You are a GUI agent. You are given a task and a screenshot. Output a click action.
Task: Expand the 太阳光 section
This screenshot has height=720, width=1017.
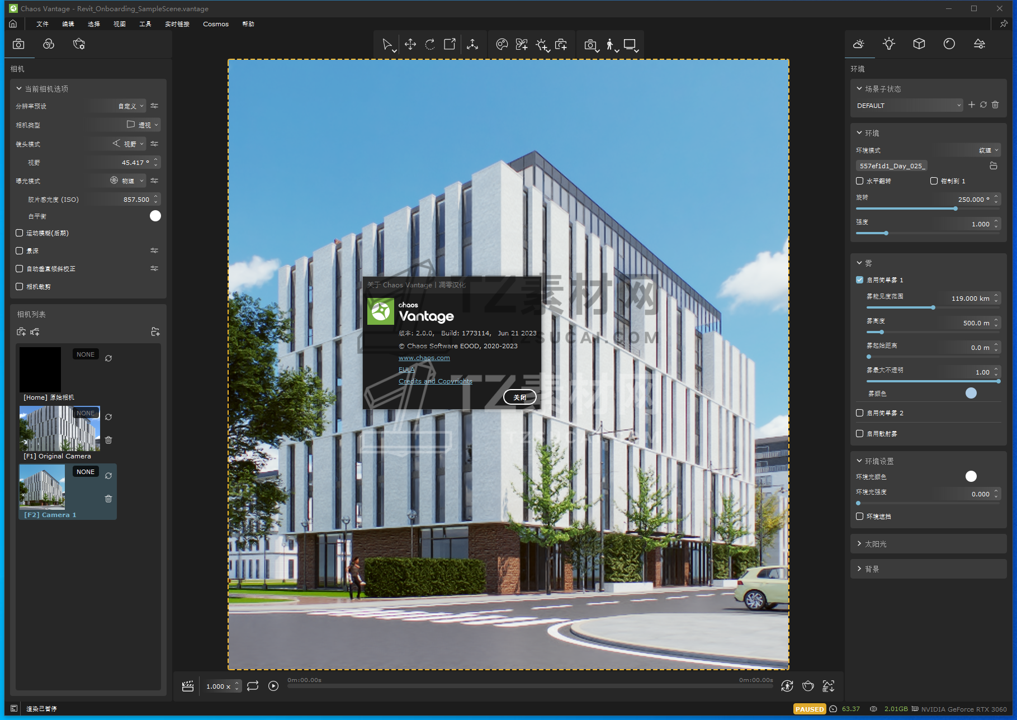pyautogui.click(x=928, y=544)
